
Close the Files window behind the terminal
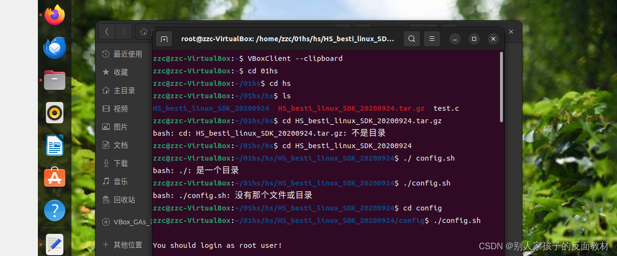511,32
